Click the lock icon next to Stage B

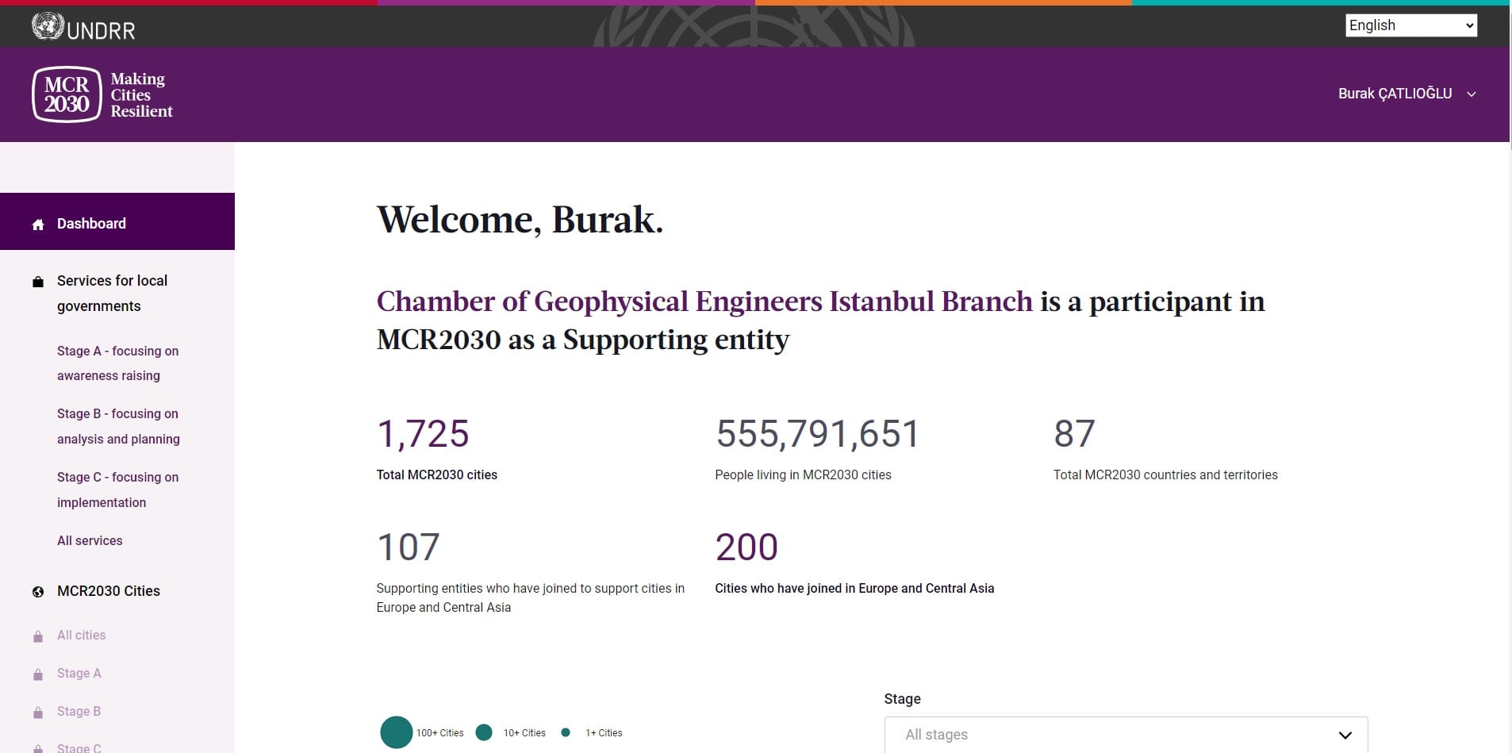click(x=38, y=713)
